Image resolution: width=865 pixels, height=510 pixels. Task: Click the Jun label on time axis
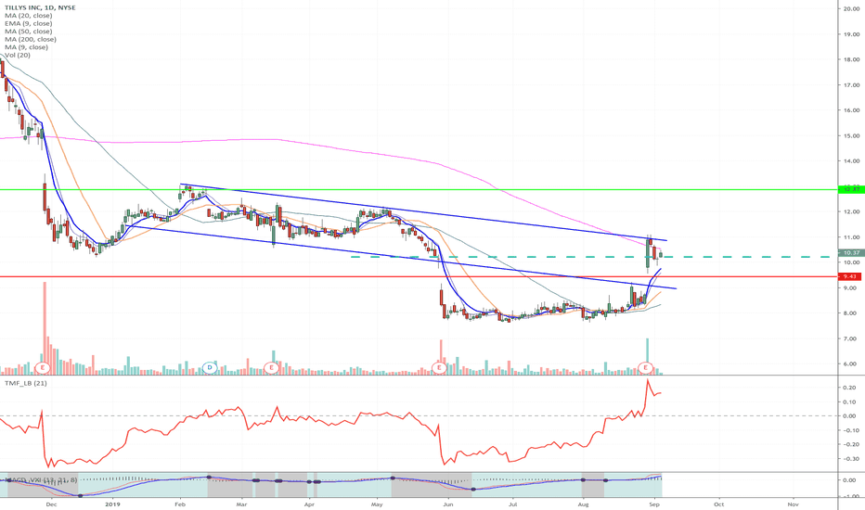(448, 504)
